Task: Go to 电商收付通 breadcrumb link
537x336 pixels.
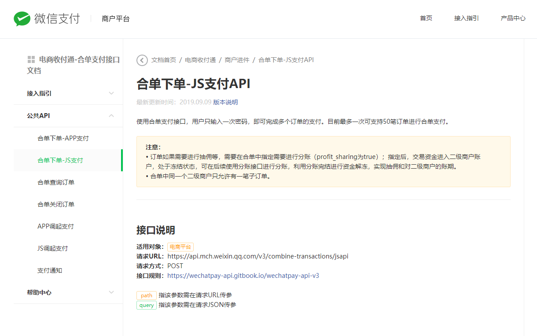Action: point(200,60)
